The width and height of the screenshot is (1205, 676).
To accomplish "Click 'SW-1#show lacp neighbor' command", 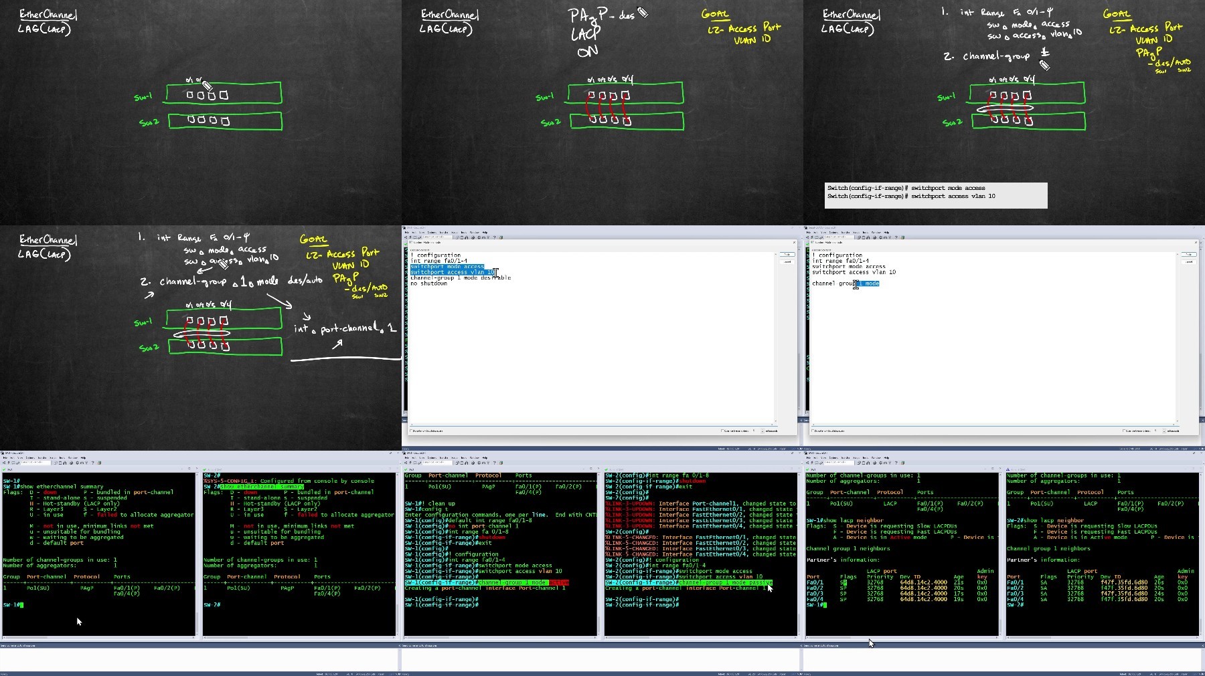I will [x=844, y=520].
